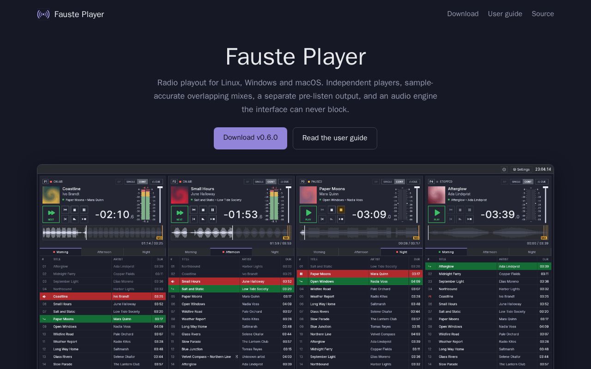
Task: Click the P1 volume fader handle
Action: pos(160,187)
